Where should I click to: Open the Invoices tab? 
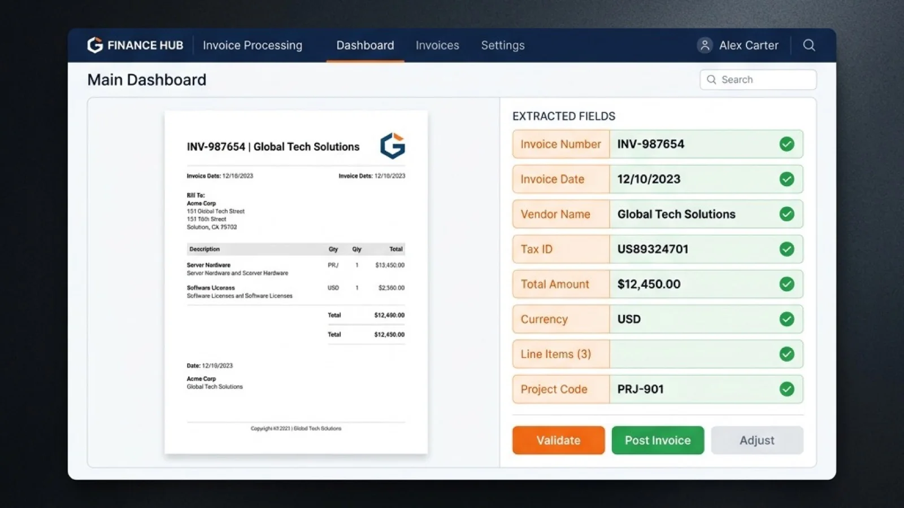437,45
